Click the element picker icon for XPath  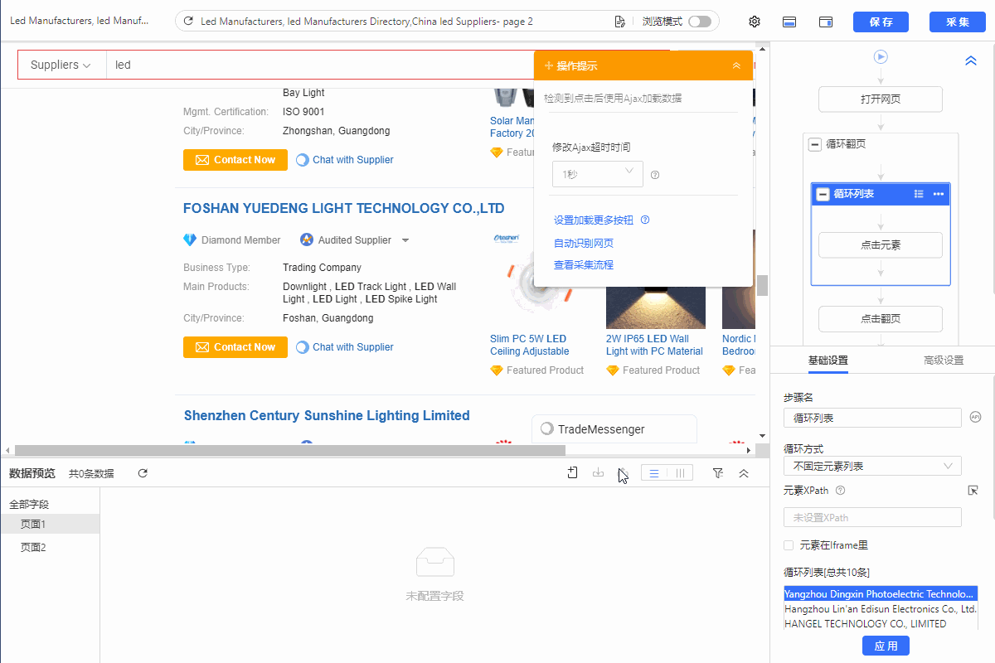click(x=973, y=491)
